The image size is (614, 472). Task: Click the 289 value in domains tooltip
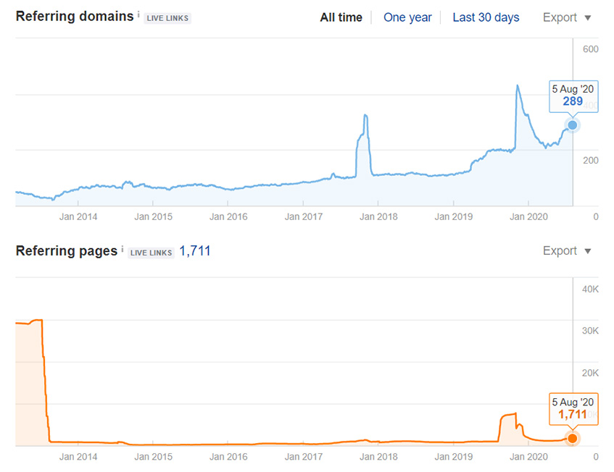(573, 101)
